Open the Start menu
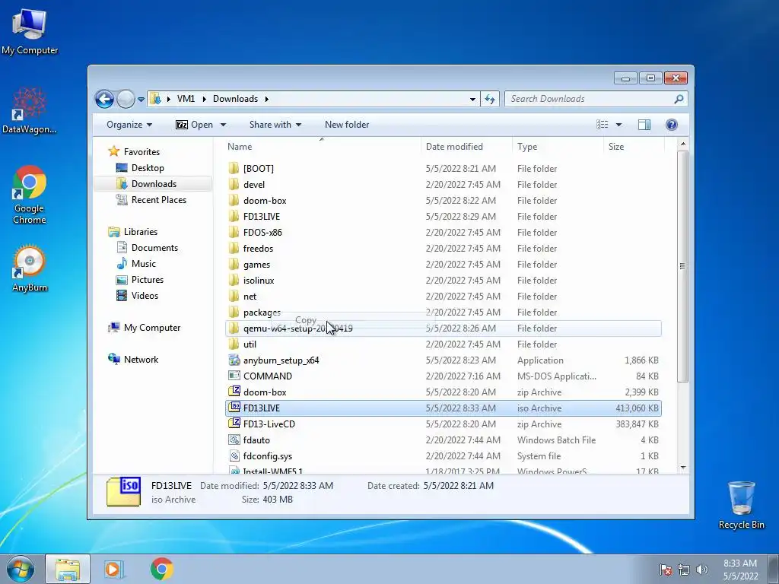 tap(21, 569)
